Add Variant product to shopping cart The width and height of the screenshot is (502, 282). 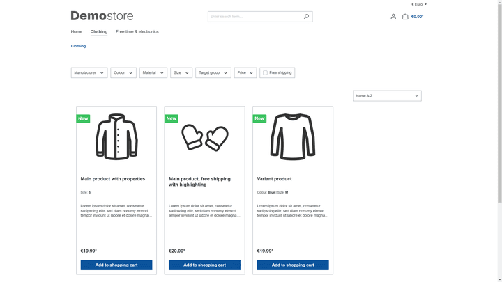(x=293, y=265)
